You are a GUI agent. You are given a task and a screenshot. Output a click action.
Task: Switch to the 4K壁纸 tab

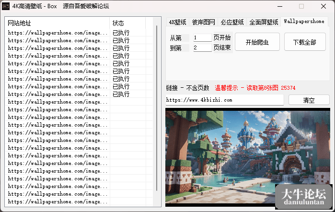coord(177,22)
